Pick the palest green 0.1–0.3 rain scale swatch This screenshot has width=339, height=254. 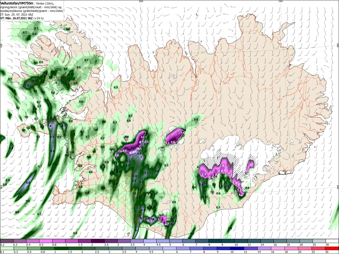coord(7,248)
